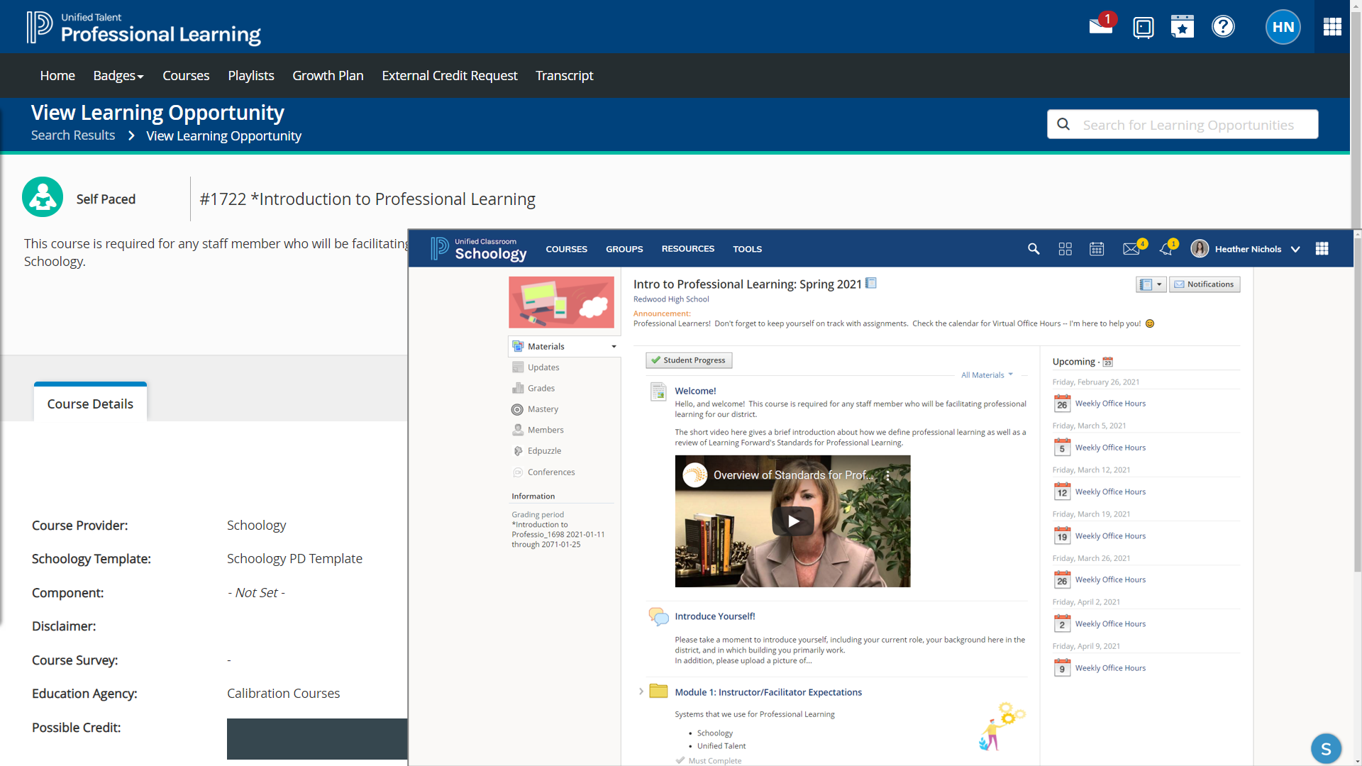The image size is (1362, 766).
Task: Check Schoology notifications bell
Action: [1165, 249]
